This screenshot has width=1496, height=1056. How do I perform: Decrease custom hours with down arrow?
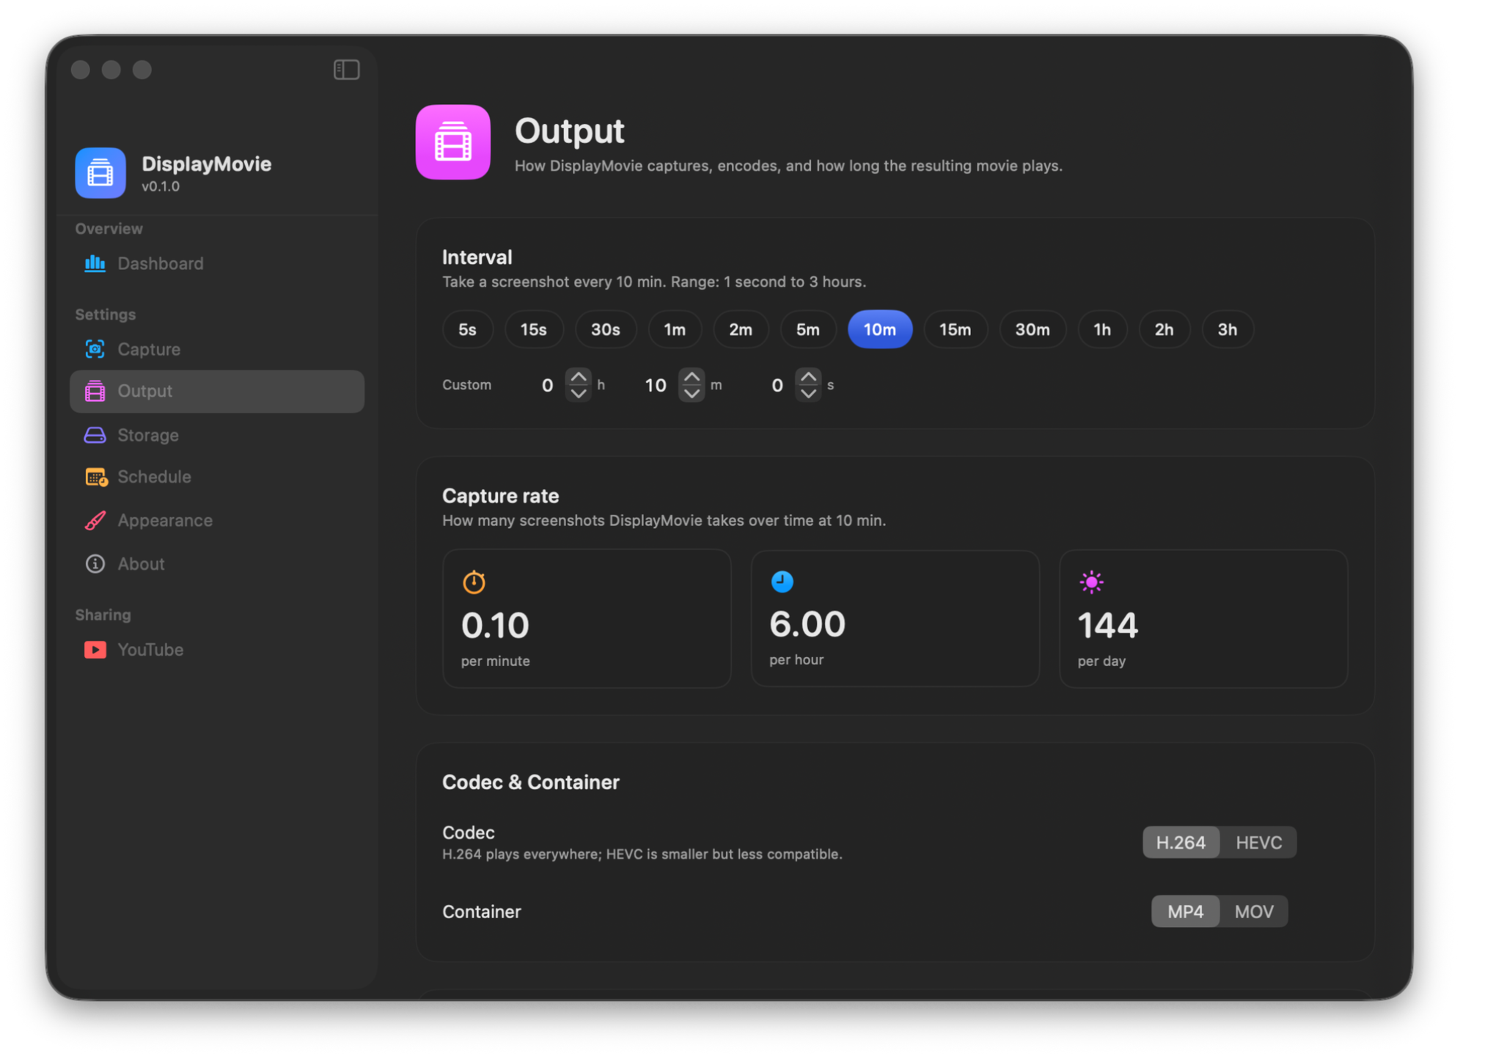579,393
